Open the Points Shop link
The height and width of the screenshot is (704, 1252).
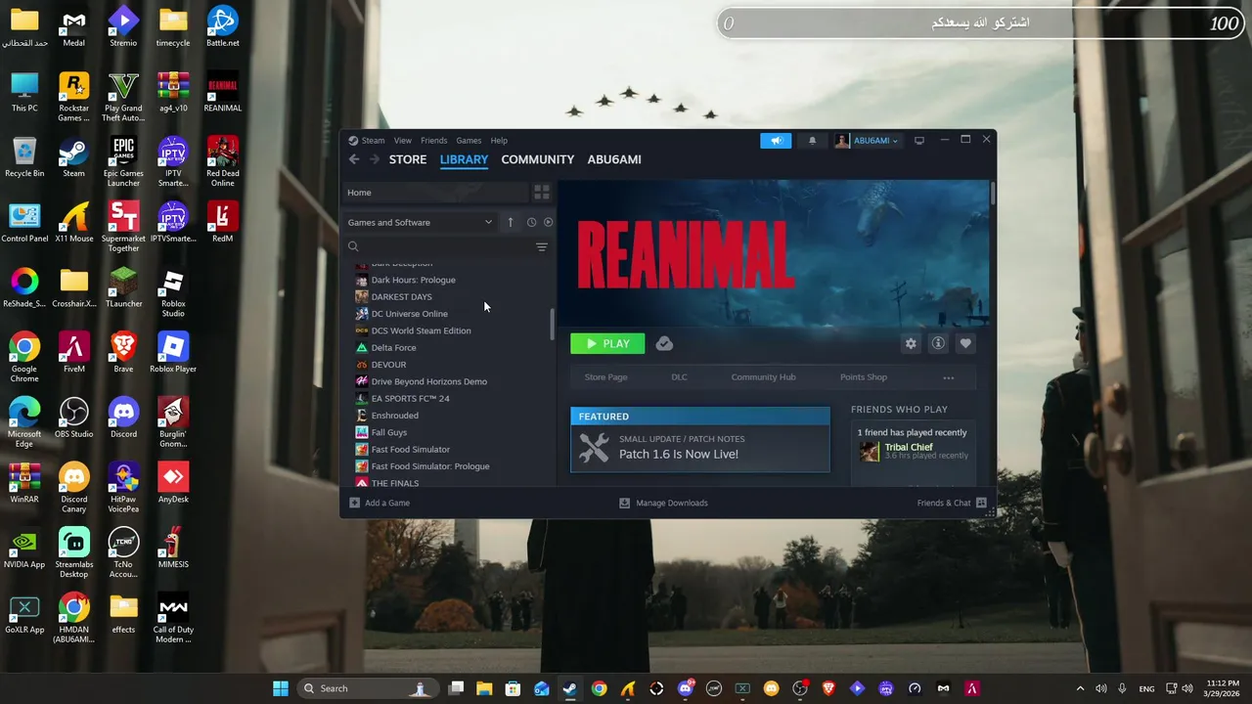click(x=864, y=377)
